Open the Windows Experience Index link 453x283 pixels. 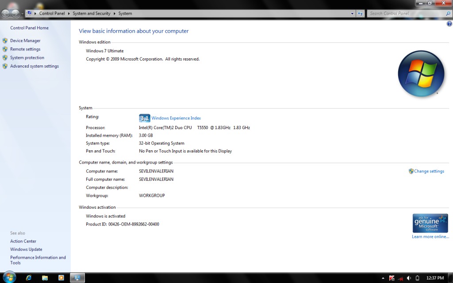coord(176,118)
